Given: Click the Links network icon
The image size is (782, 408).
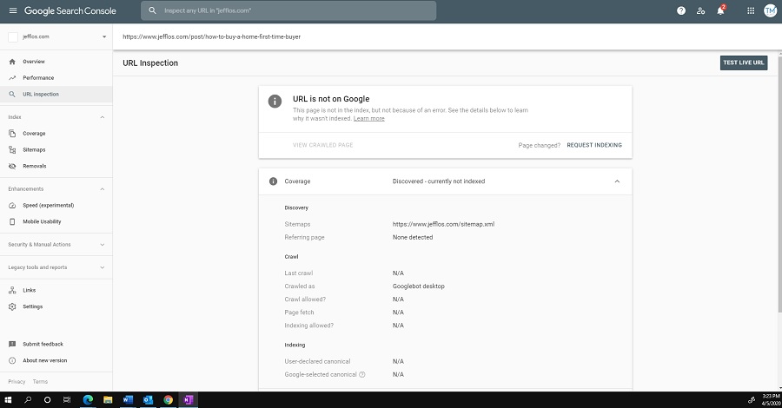Looking at the screenshot, I should click(x=12, y=291).
